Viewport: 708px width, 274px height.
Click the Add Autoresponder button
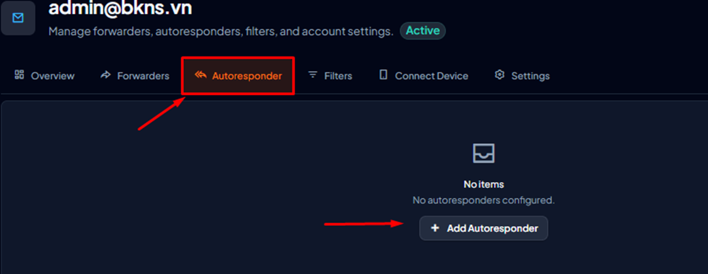pyautogui.click(x=483, y=228)
